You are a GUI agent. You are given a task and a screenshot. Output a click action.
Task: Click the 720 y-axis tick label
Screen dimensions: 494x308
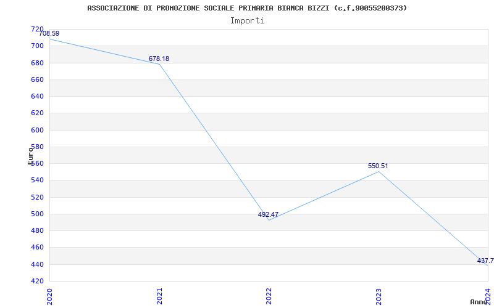coord(38,29)
